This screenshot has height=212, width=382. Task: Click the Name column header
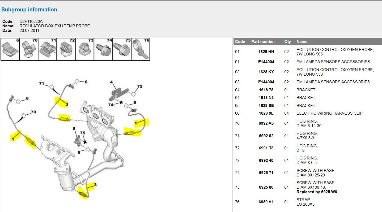click(302, 42)
